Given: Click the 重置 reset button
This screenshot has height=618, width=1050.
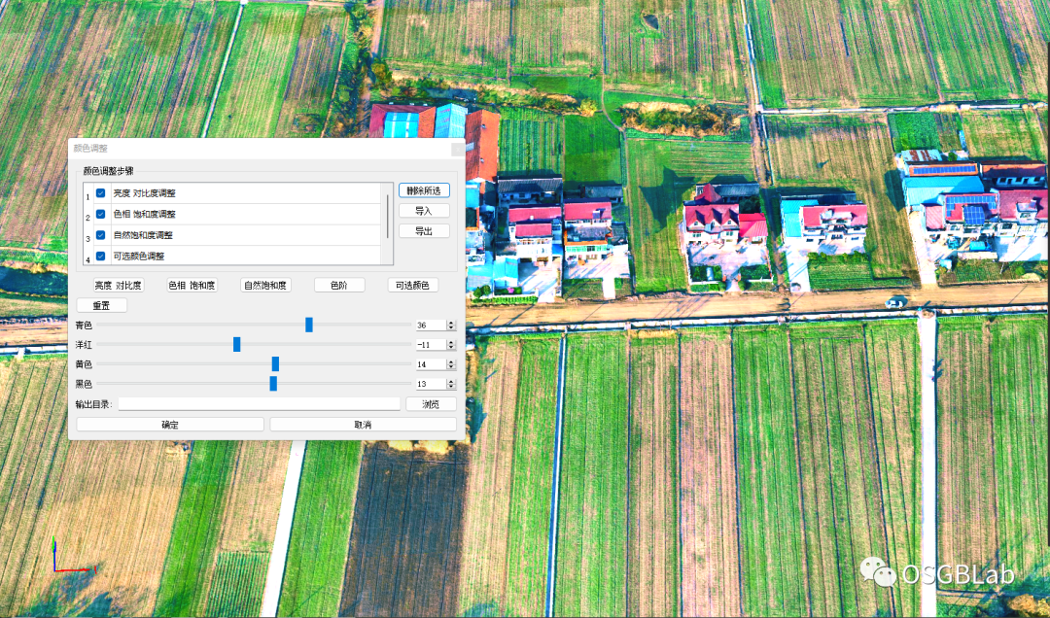Looking at the screenshot, I should 102,305.
